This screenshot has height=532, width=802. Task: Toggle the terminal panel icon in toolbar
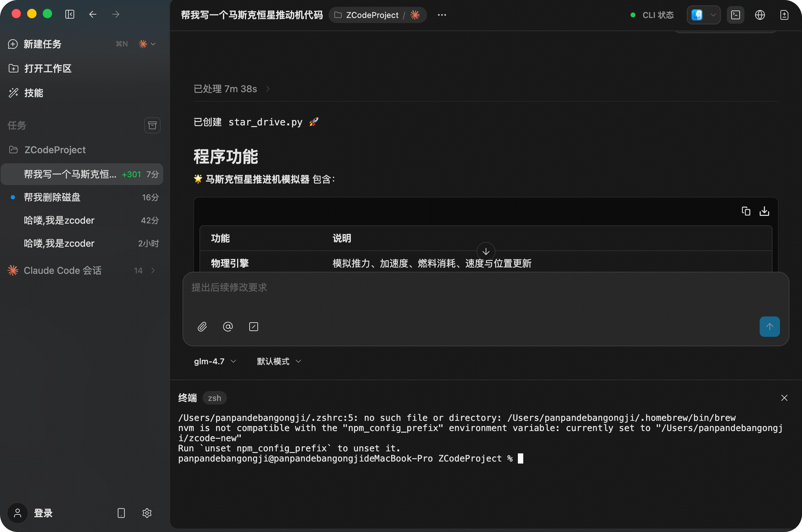[735, 15]
